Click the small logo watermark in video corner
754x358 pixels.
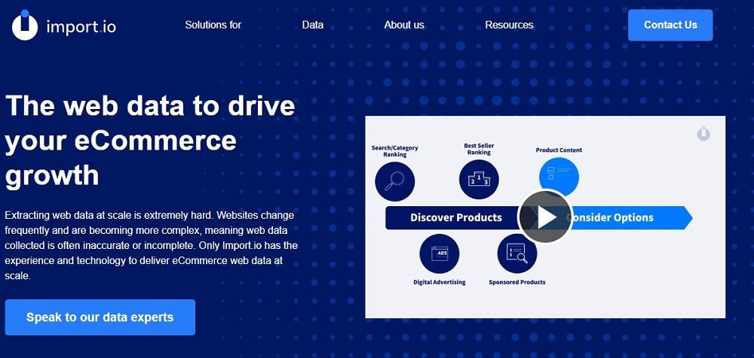click(703, 133)
